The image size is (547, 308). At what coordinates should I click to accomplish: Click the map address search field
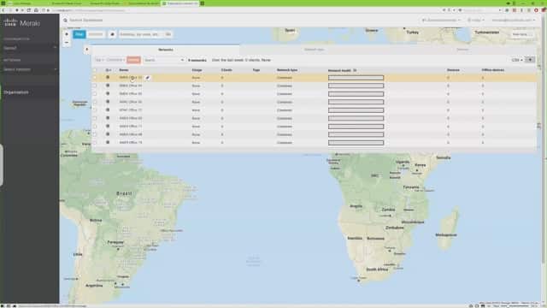(x=140, y=34)
